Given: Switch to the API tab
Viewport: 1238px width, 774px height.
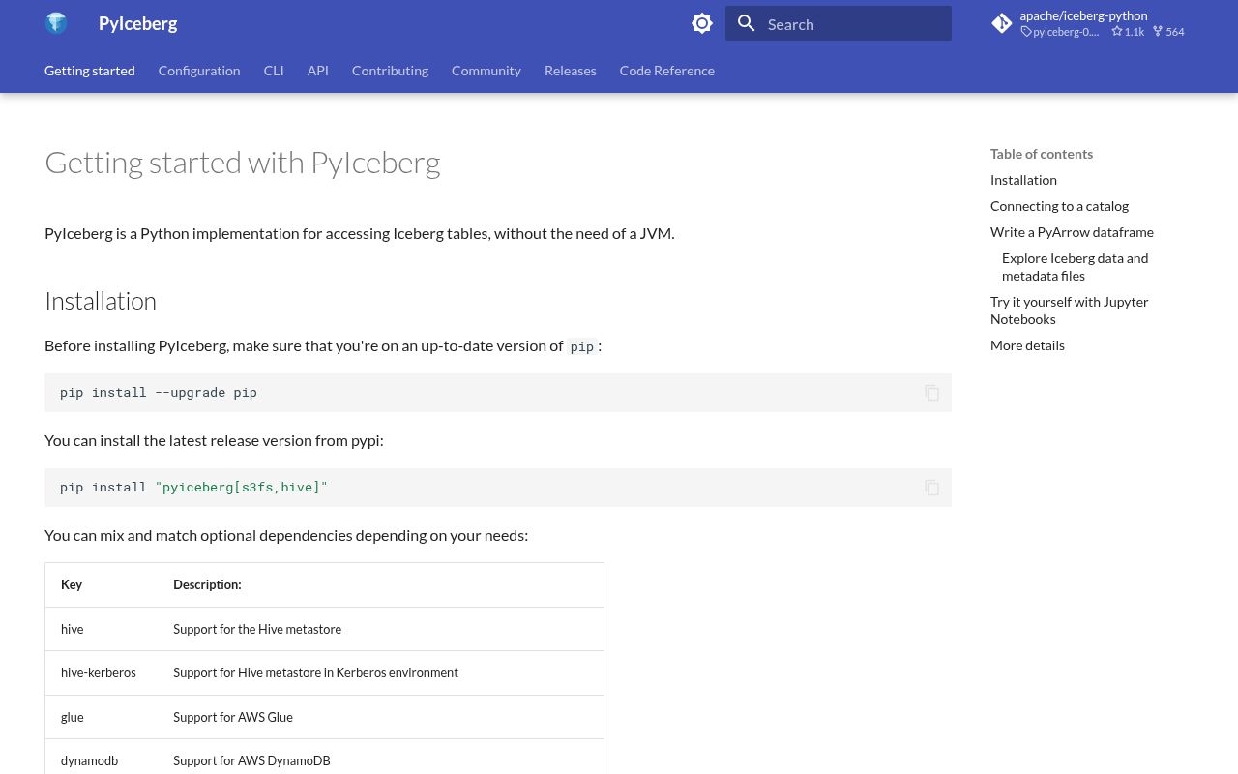Looking at the screenshot, I should (318, 71).
